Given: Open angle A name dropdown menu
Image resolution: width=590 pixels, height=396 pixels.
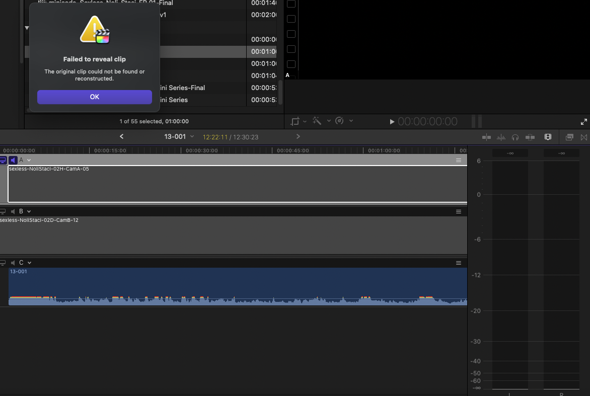Looking at the screenshot, I should [29, 160].
